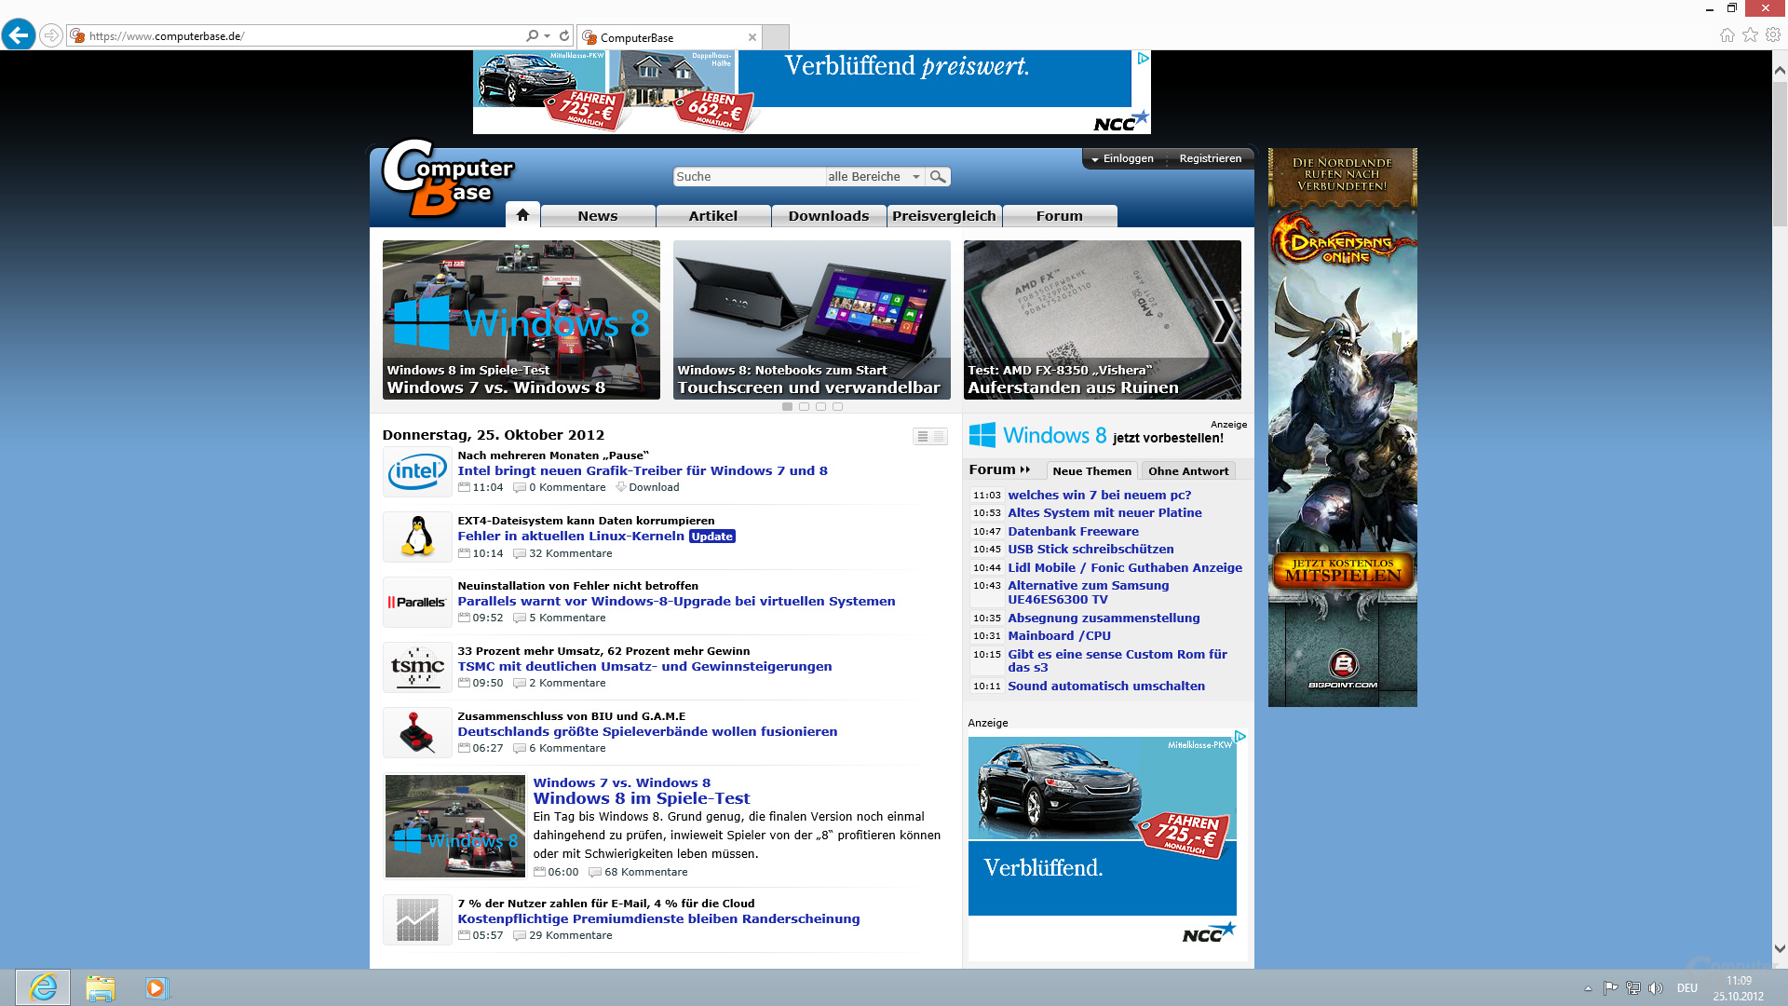This screenshot has width=1788, height=1006.
Task: Click 'Jetzt kostenlos mitspielen' Drakensang button
Action: pyautogui.click(x=1343, y=570)
